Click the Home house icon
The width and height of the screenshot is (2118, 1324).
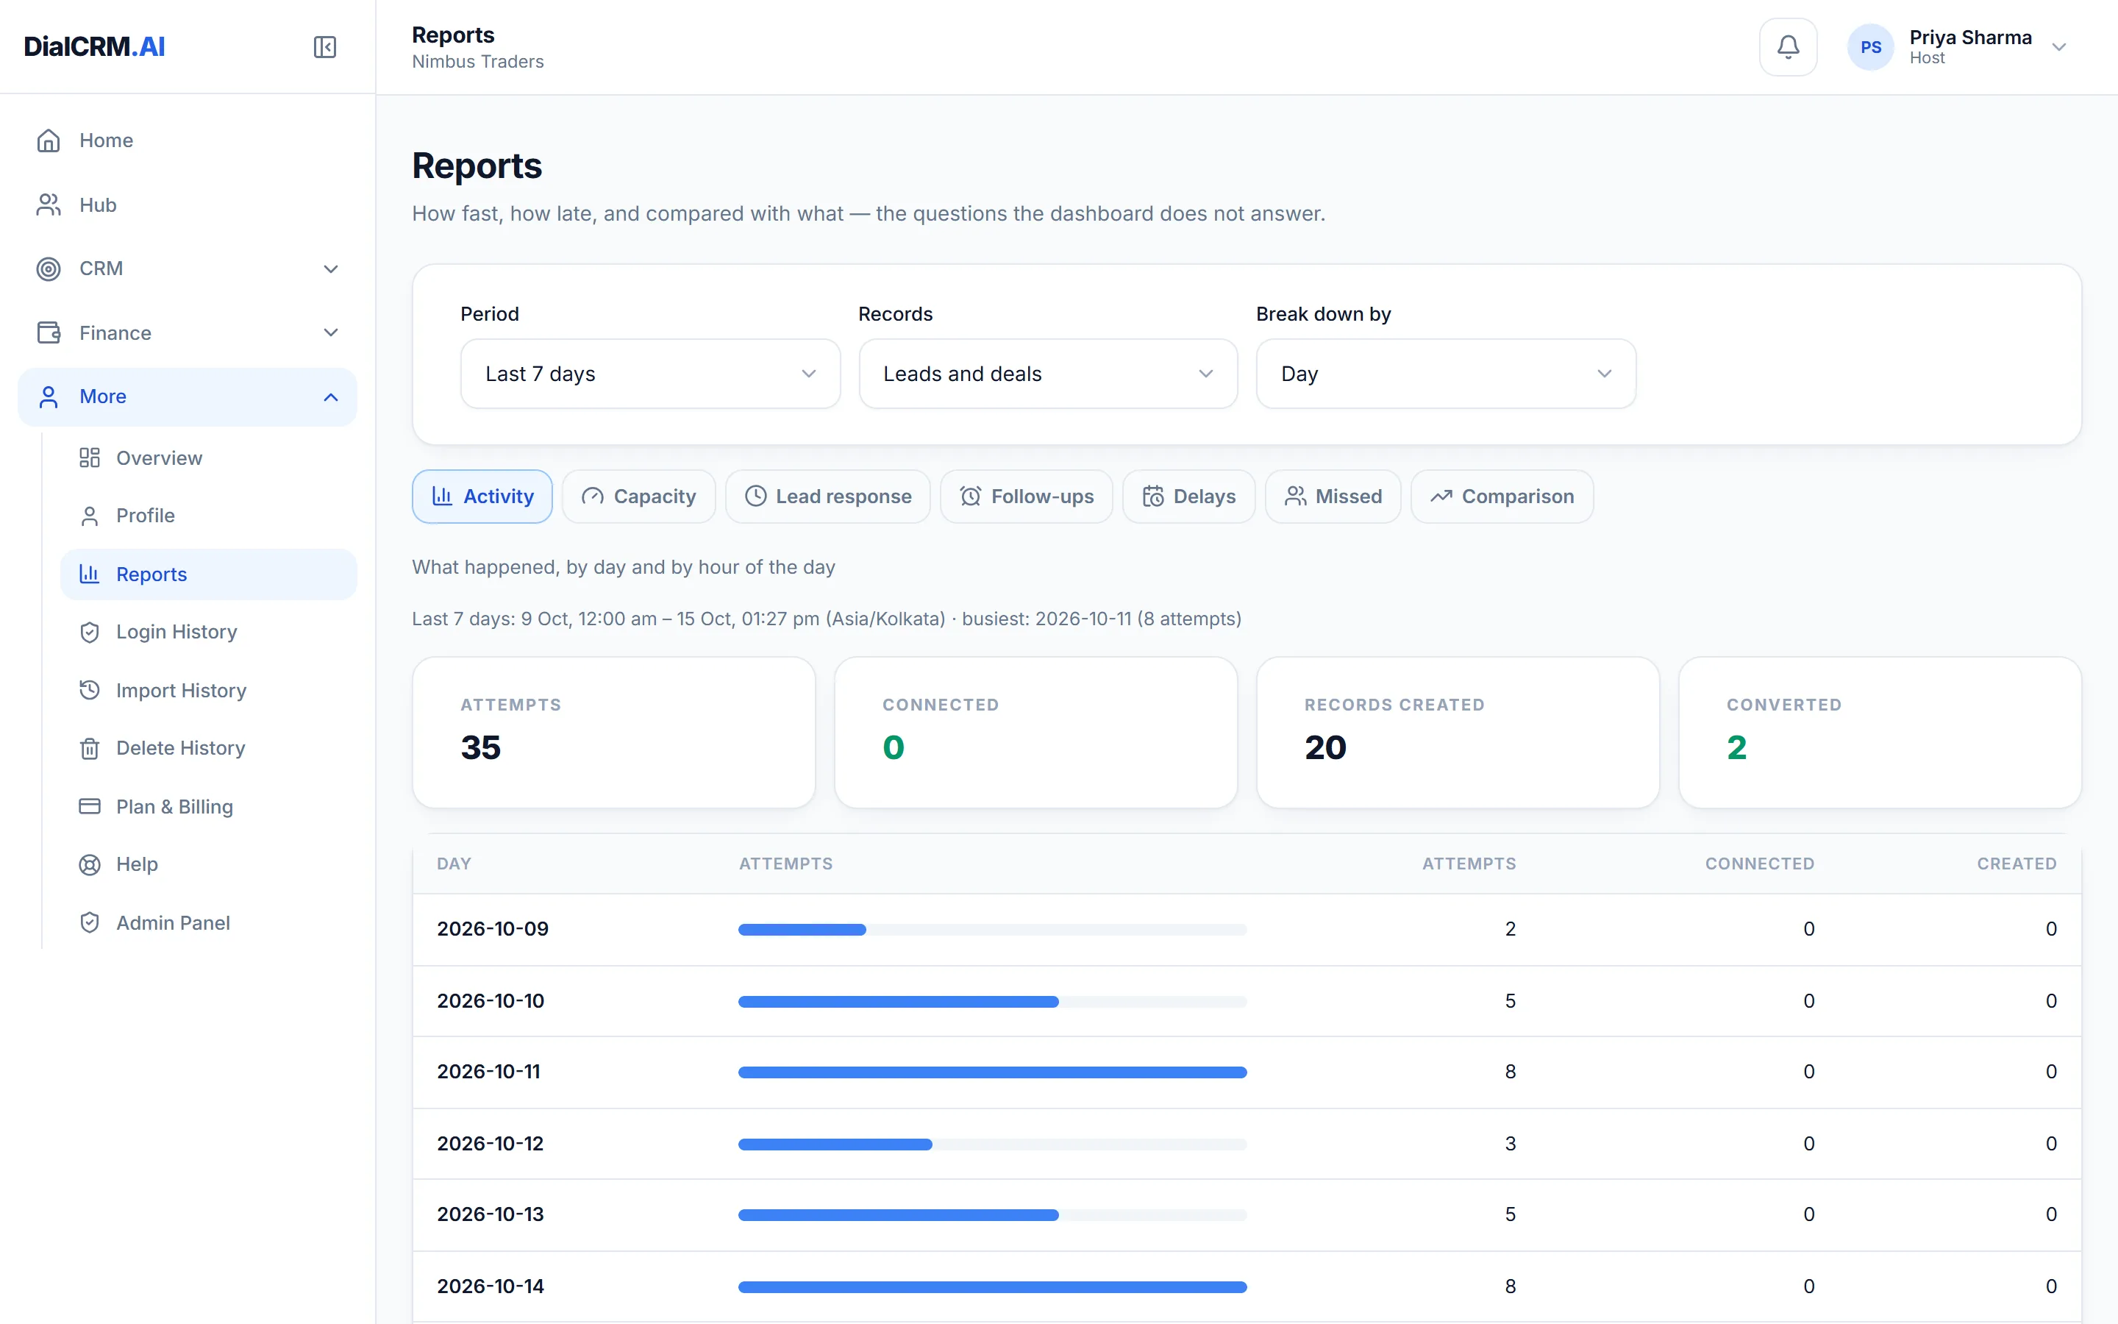[x=49, y=140]
